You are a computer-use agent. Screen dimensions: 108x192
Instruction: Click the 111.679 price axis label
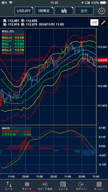[x=102, y=106]
